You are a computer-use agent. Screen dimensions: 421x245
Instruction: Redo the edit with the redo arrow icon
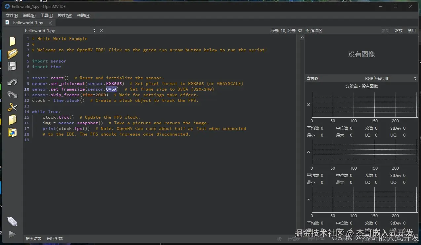click(12, 95)
